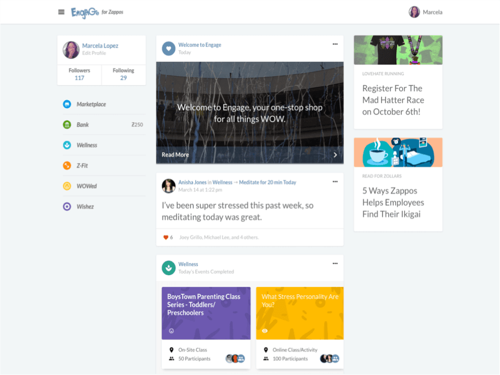
Task: Click March 14 at 1:22 pm timestamp
Action: pos(200,190)
